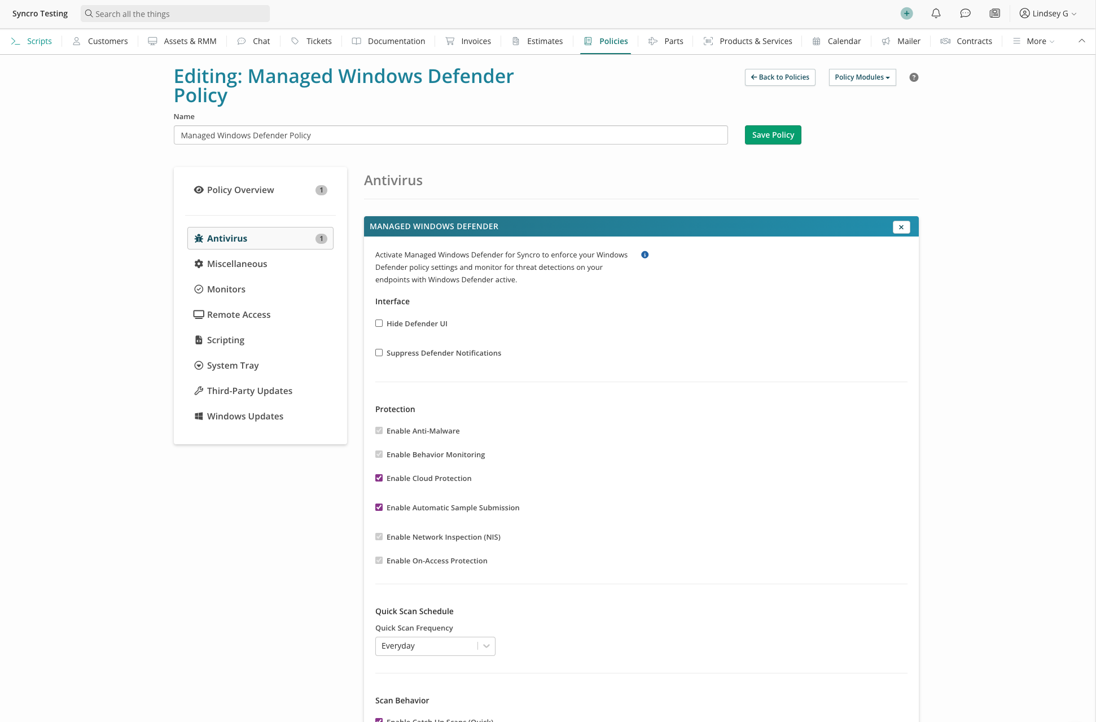
Task: Open Remote Access settings in the sidebar
Action: coord(238,314)
